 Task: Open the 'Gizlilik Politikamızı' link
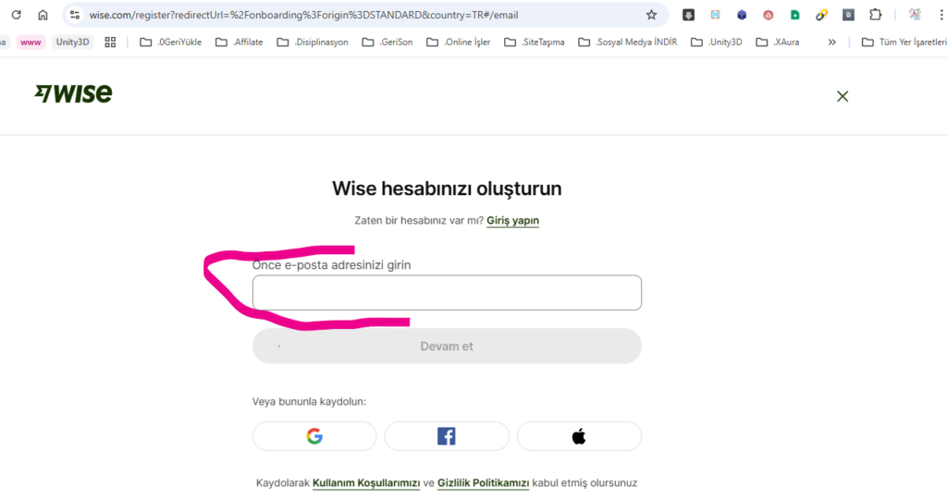tap(483, 483)
